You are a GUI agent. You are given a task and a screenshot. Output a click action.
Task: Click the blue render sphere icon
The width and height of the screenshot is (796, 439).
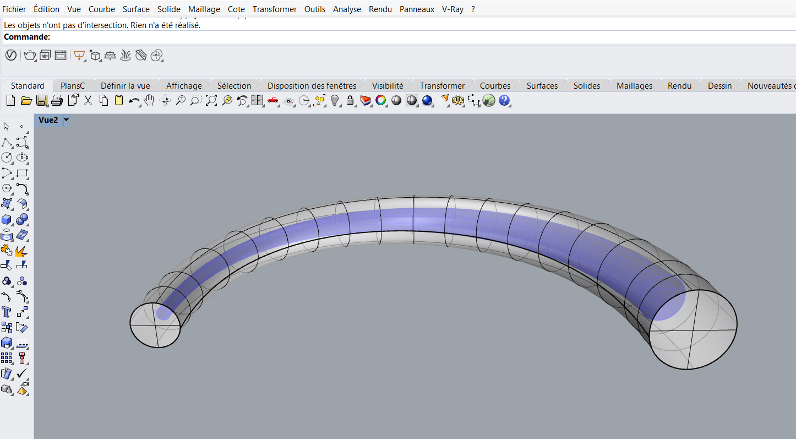[427, 100]
